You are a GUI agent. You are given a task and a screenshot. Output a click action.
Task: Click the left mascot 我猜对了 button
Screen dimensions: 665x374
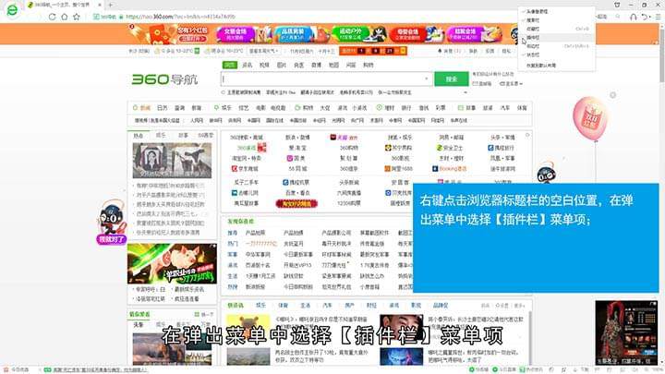pos(112,239)
